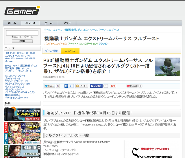Click the アーケード tag link
Viewport: 185px width, 158px height.
[73, 44]
